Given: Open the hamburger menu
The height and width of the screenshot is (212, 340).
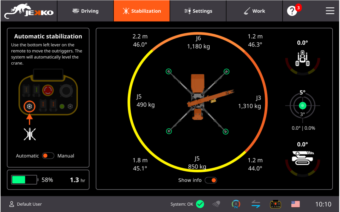Looking at the screenshot, I should click(x=330, y=11).
